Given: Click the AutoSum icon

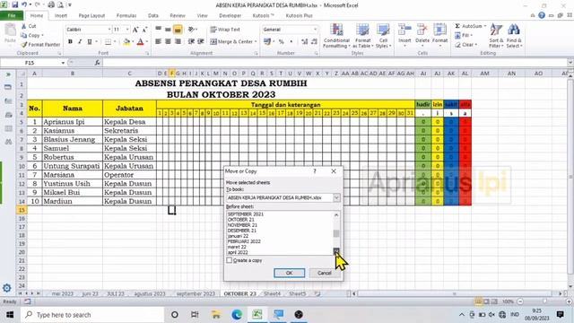Looking at the screenshot, I should (457, 26).
